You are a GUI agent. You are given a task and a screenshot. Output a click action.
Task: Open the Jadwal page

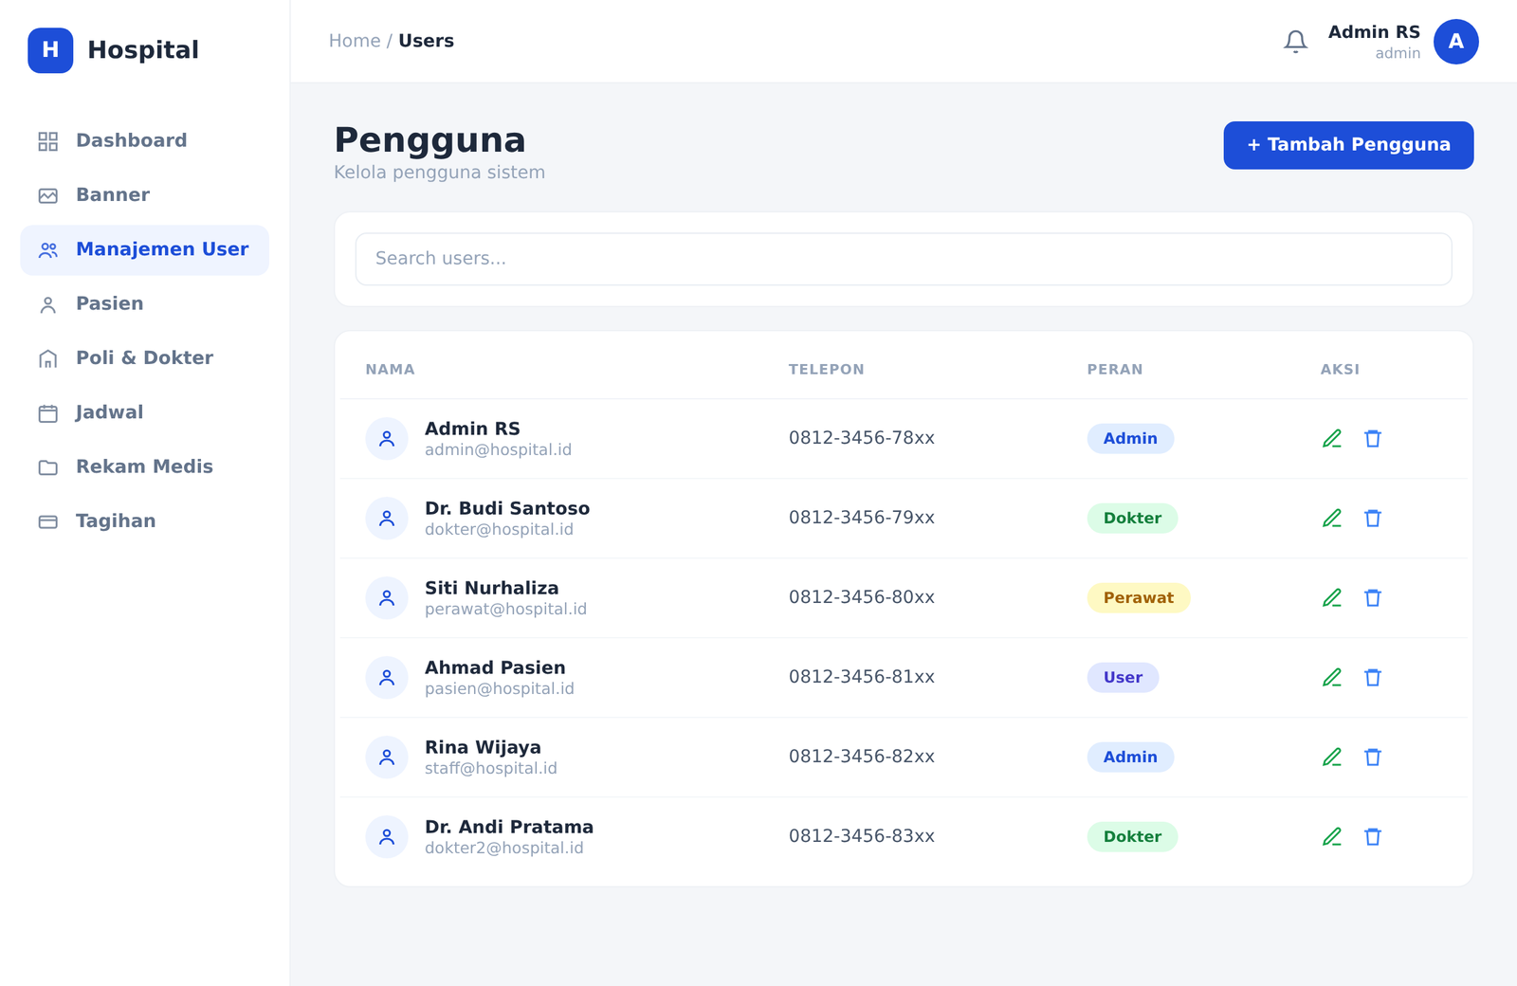coord(145,413)
